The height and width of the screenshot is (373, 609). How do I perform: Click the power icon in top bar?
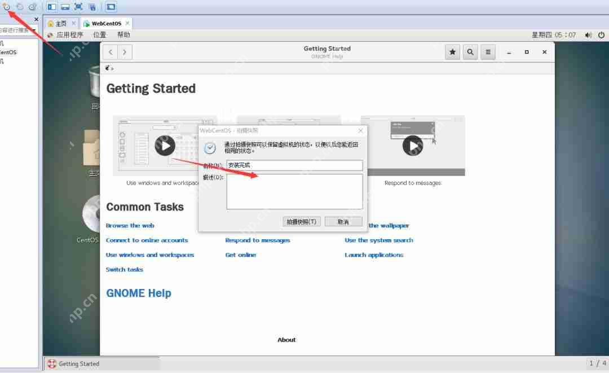click(x=601, y=35)
